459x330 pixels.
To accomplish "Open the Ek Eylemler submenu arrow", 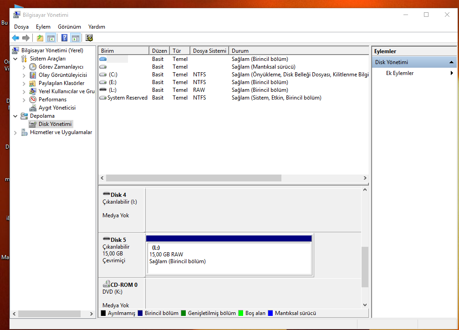I will tap(452, 73).
